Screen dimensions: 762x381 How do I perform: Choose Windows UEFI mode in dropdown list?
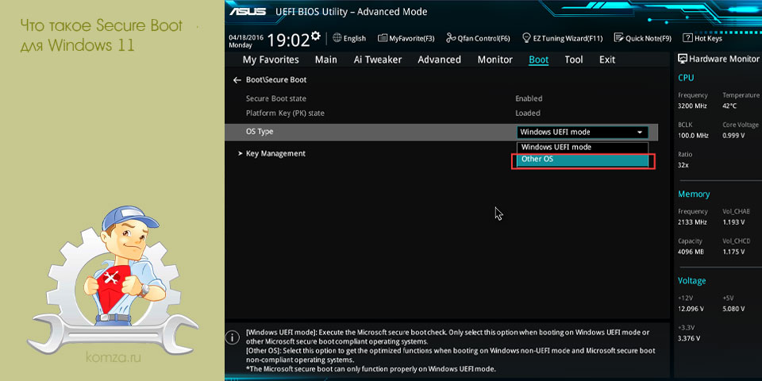(582, 147)
